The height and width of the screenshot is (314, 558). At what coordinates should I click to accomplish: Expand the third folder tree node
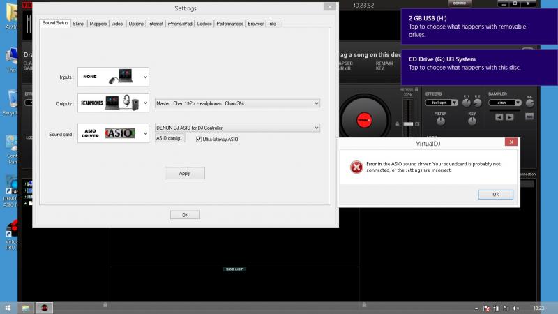tap(26, 197)
